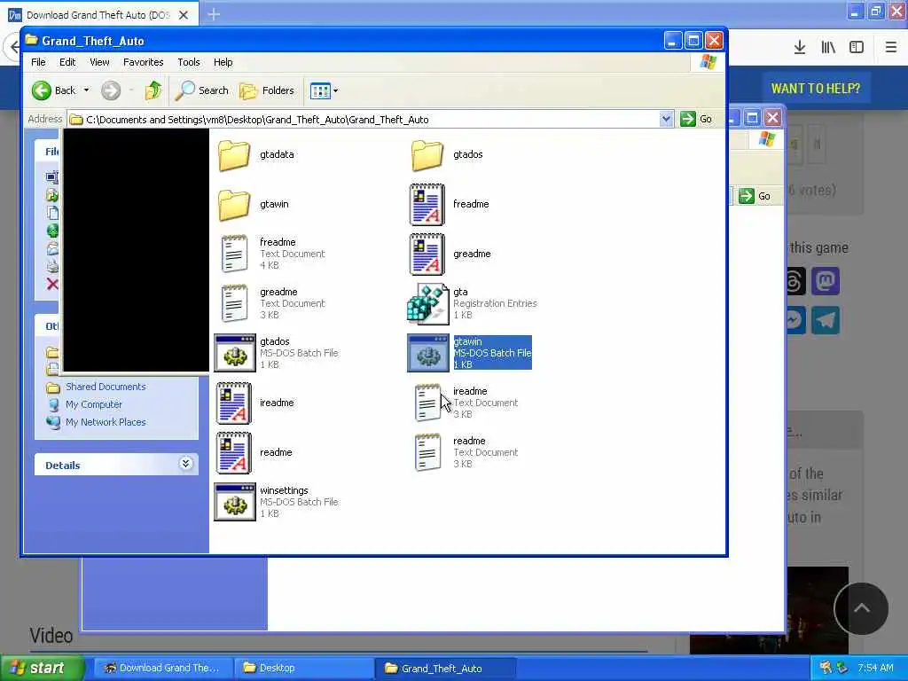This screenshot has width=908, height=681.
Task: Switch to Download Grand Theft taskbar item
Action: pyautogui.click(x=161, y=669)
